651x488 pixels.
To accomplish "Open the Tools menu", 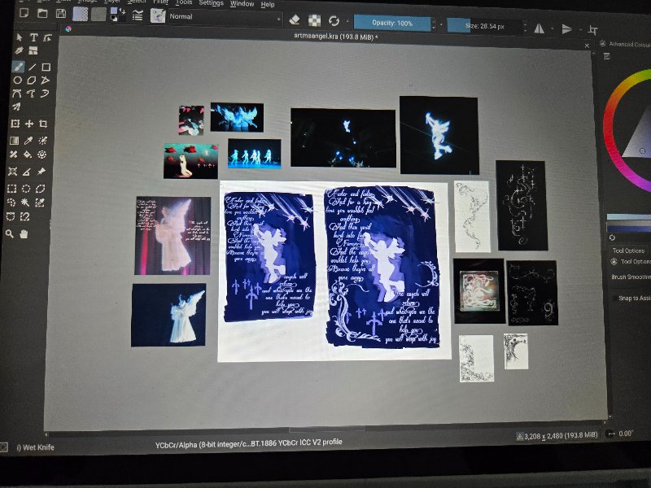I will [184, 2].
